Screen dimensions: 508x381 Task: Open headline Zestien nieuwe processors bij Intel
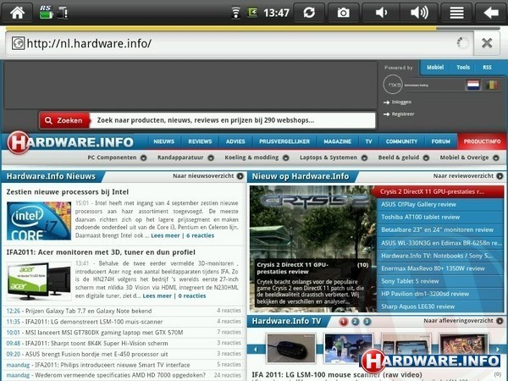click(68, 192)
